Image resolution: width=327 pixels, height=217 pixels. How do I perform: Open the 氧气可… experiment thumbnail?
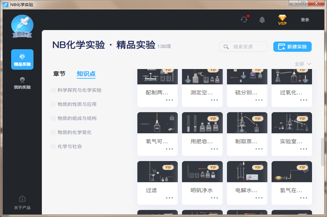[157, 123]
